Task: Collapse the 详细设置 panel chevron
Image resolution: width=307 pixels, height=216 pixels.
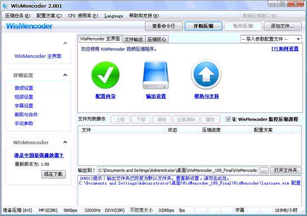Action: point(65,75)
